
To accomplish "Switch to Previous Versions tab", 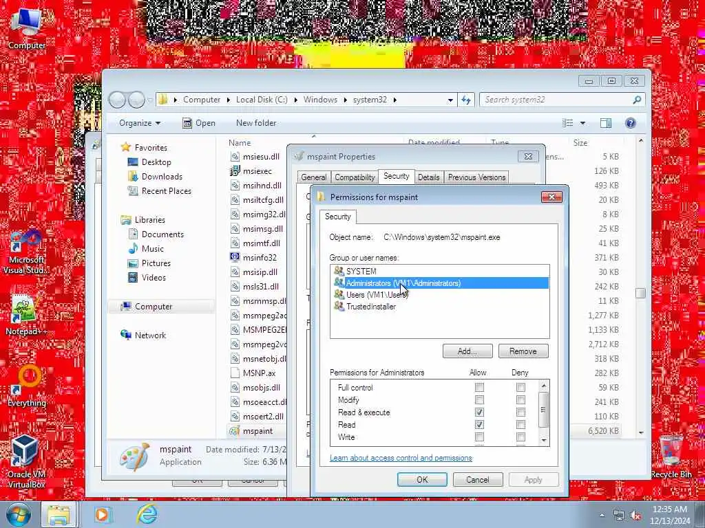I will point(476,177).
